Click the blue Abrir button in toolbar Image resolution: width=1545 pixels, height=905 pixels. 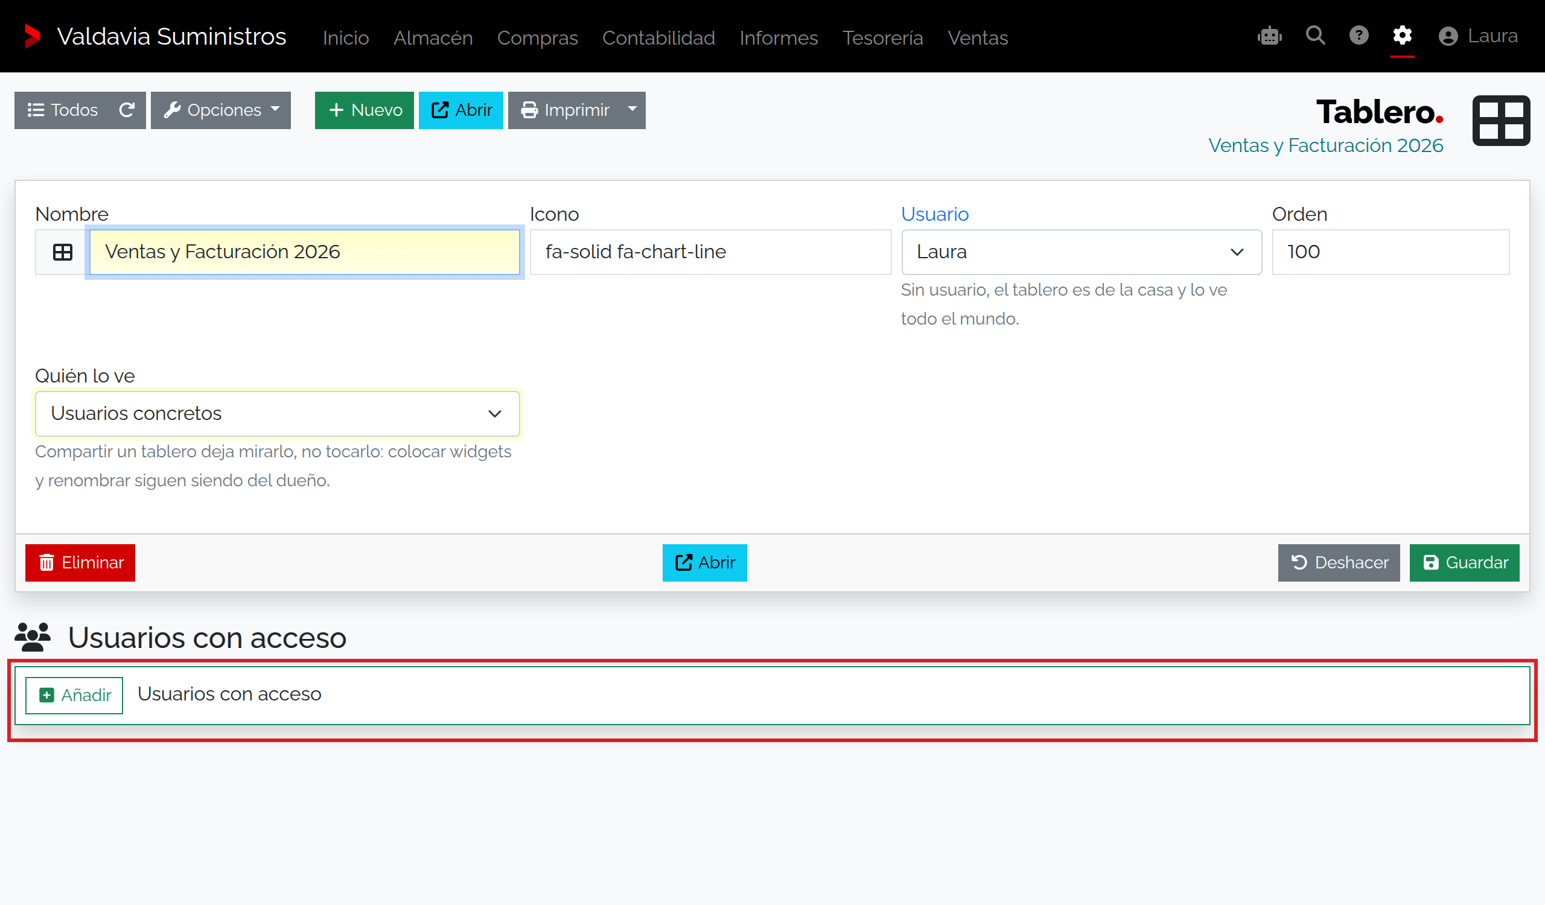tap(461, 110)
